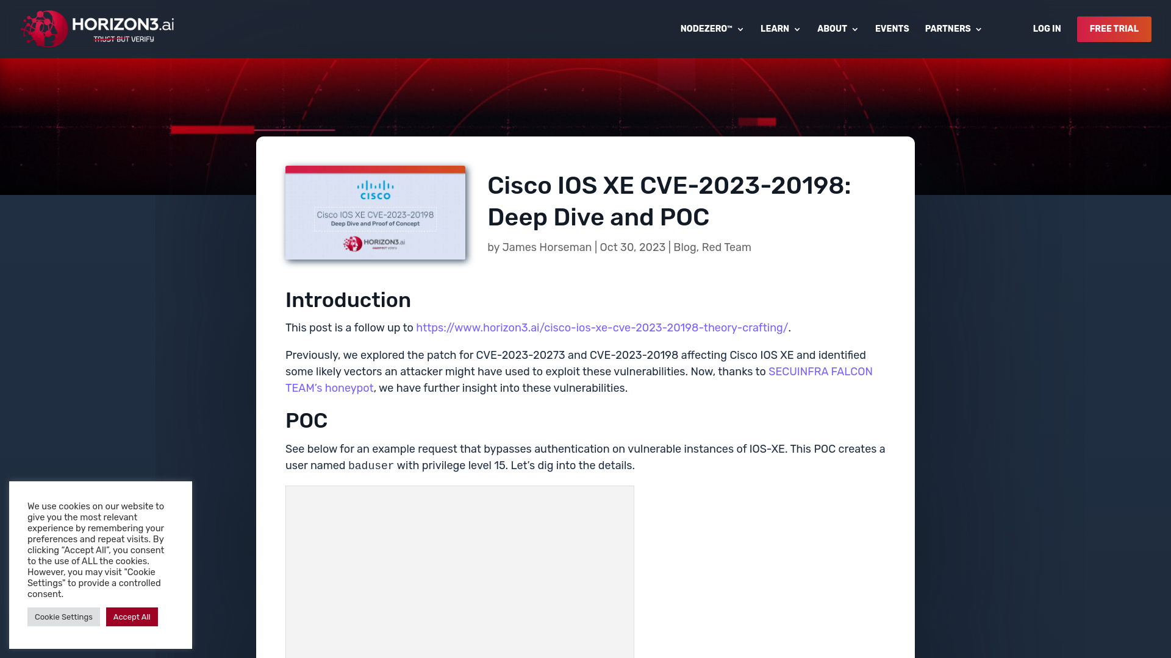Image resolution: width=1171 pixels, height=658 pixels.
Task: Accept all cookies via Accept All button
Action: tap(131, 616)
